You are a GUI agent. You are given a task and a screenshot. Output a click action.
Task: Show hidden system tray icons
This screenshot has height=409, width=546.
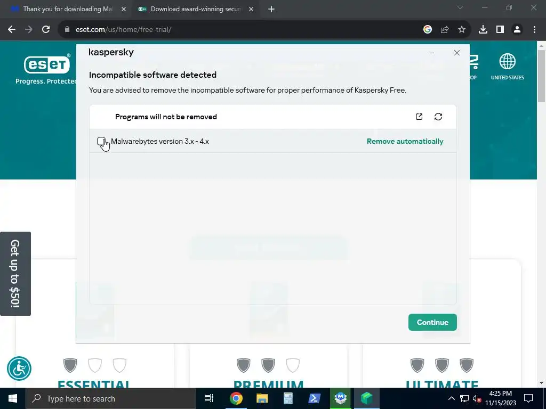(451, 398)
